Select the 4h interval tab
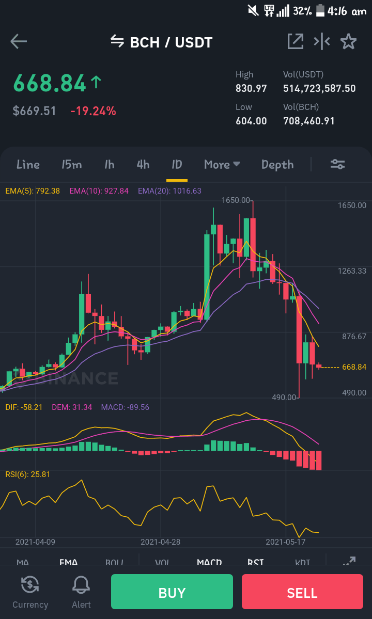Screen dimensions: 372x619 [x=143, y=164]
